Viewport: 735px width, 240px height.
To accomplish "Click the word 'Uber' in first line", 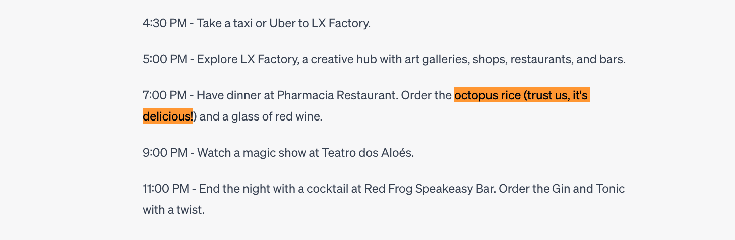I will point(282,23).
